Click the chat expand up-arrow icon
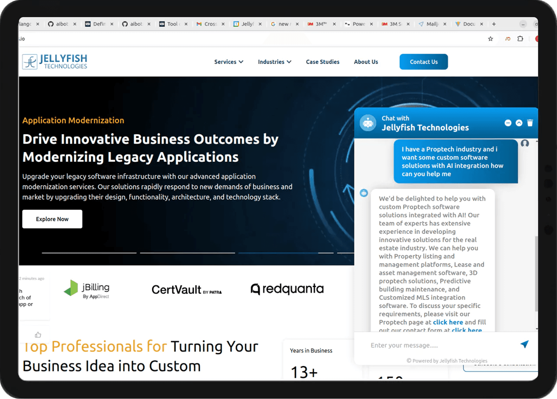The width and height of the screenshot is (557, 399). coord(519,123)
